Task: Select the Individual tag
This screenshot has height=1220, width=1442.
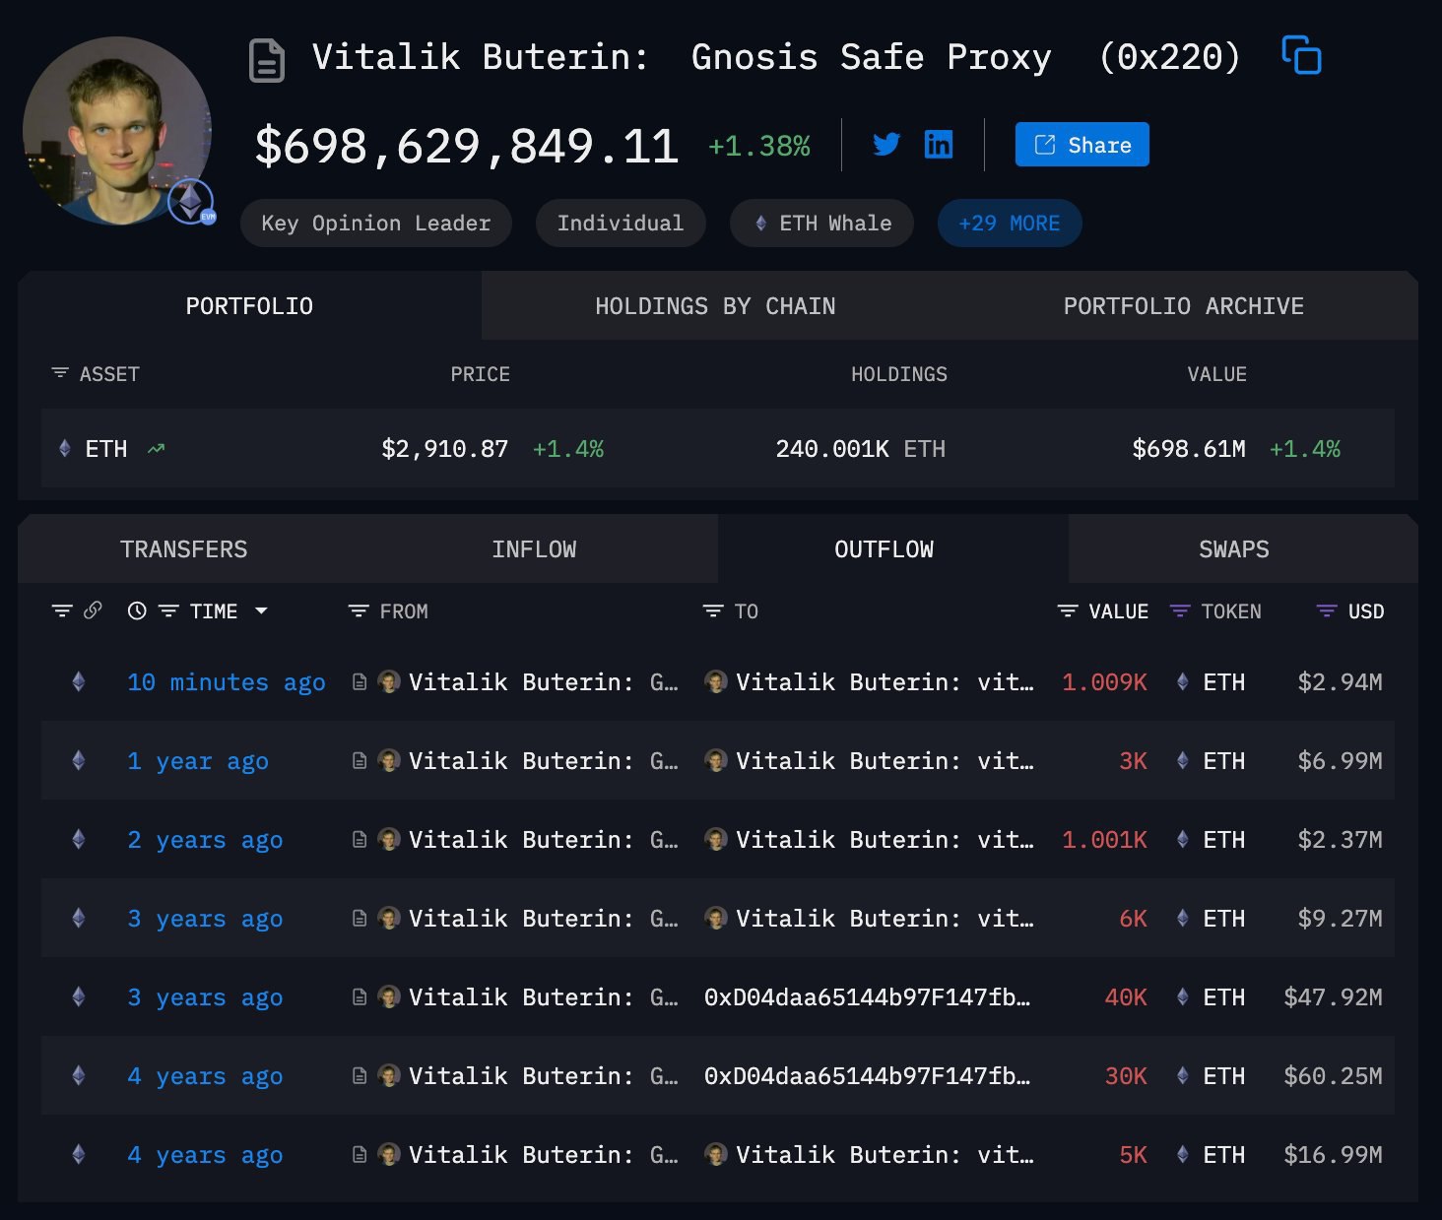Action: 620,224
